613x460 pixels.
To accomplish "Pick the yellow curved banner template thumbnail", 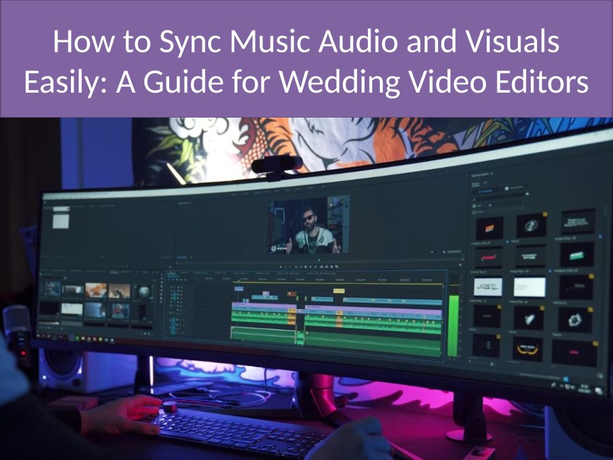I will pos(529,348).
